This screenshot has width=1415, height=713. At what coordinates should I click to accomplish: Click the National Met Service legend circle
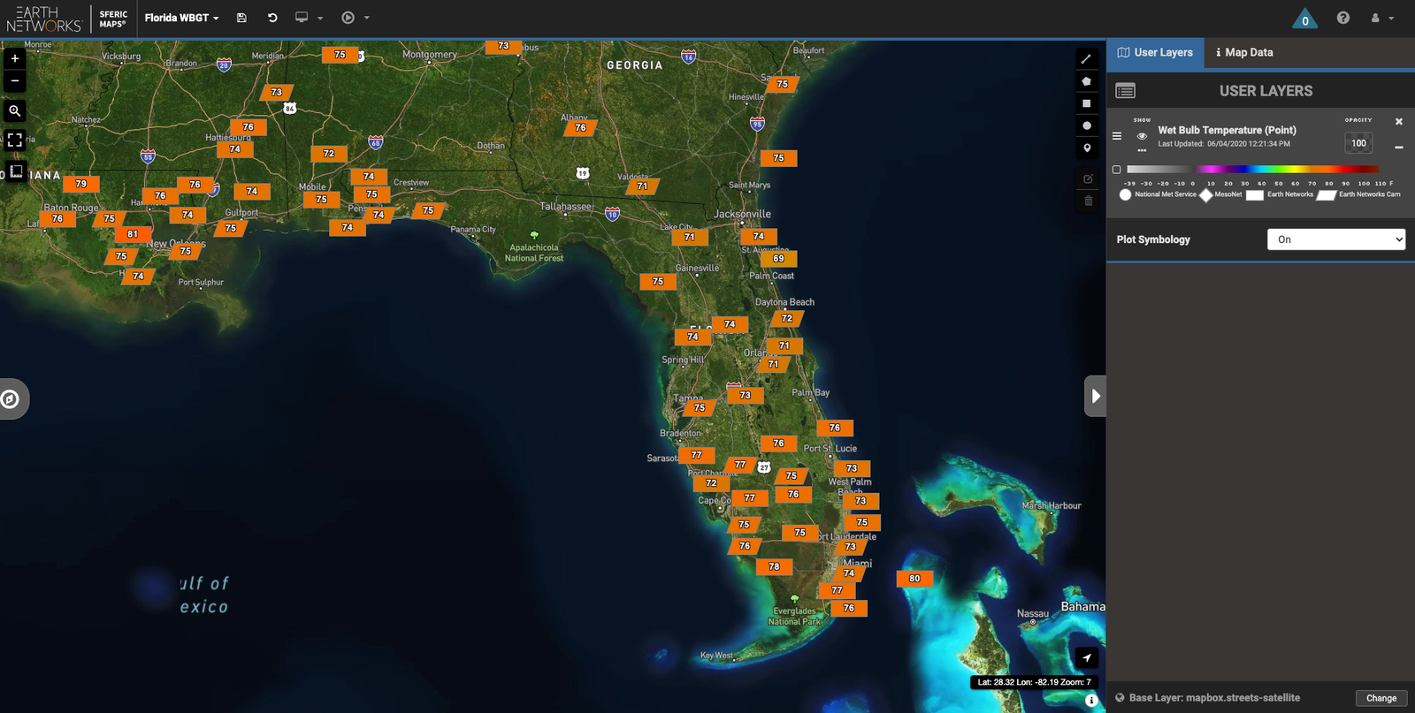(x=1125, y=194)
